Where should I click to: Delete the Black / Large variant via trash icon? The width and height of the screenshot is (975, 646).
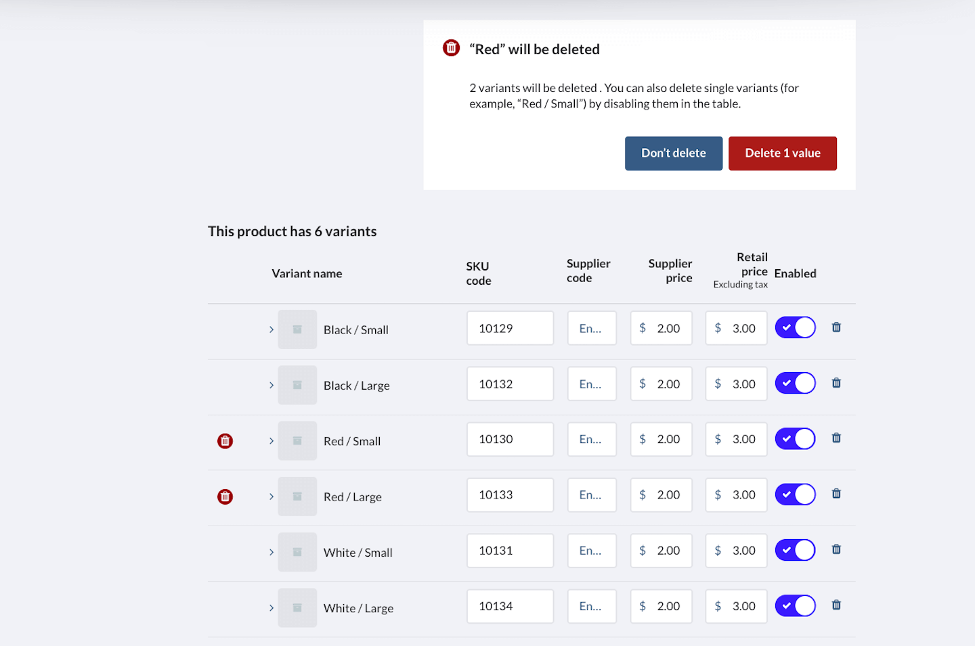(836, 383)
